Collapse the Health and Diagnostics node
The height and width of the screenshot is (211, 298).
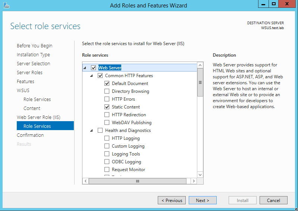pos(92,130)
